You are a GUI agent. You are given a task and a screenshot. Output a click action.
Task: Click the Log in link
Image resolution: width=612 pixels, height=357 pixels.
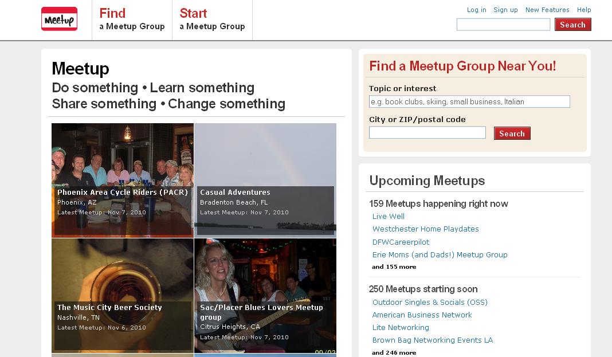pos(477,10)
